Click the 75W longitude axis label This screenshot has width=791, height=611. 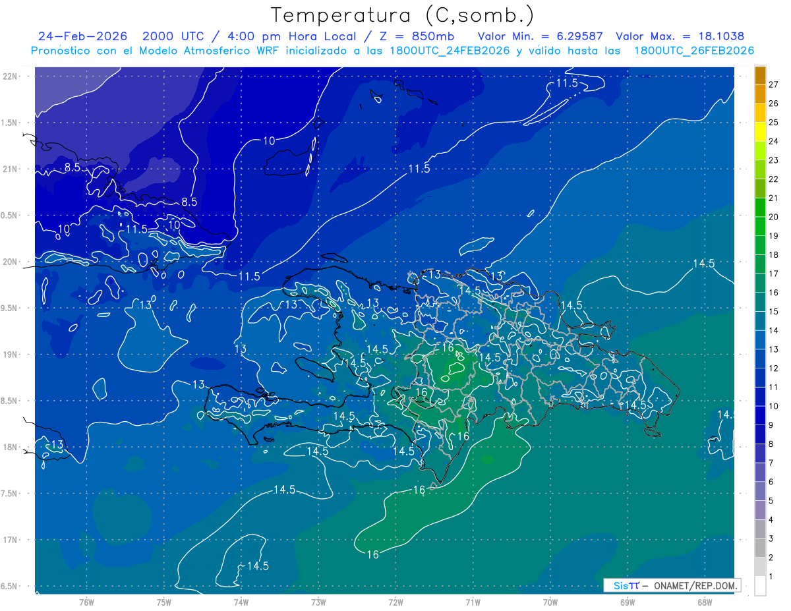[164, 602]
